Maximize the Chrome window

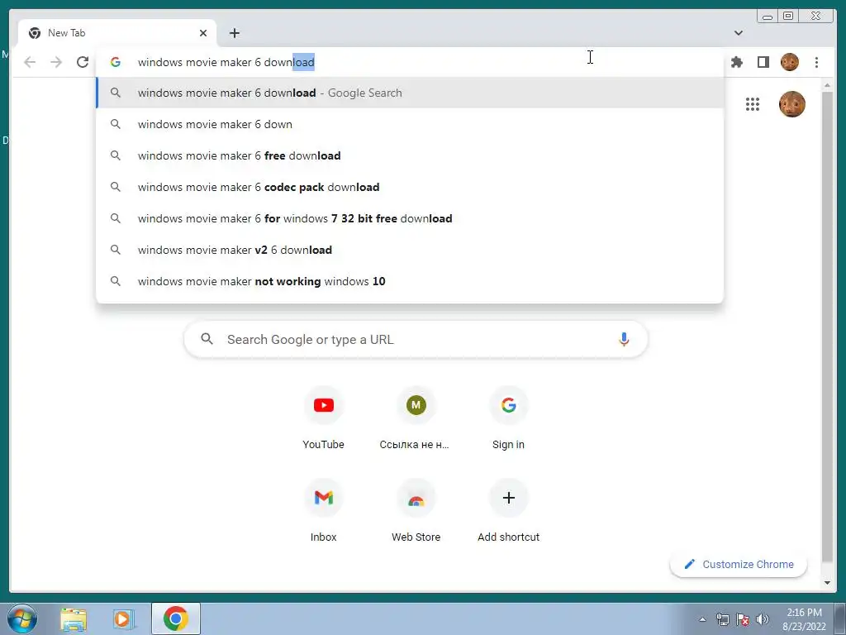(787, 16)
